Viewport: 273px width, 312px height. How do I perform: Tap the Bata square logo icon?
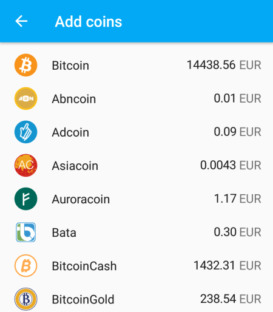tap(25, 232)
